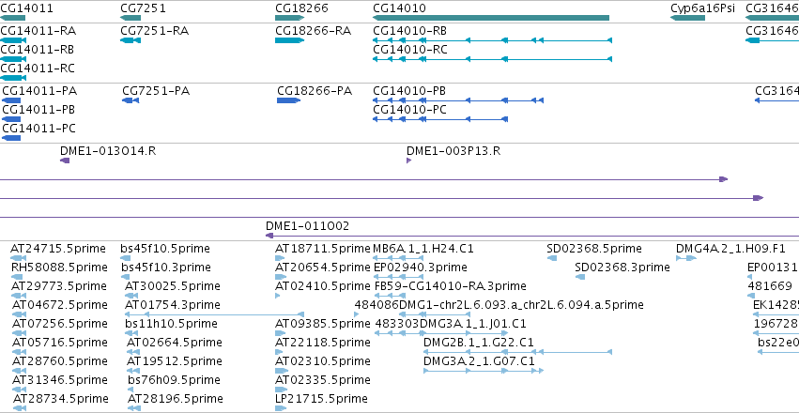Click the CG18266 gene arrow glyph
799x413 pixels.
click(289, 18)
